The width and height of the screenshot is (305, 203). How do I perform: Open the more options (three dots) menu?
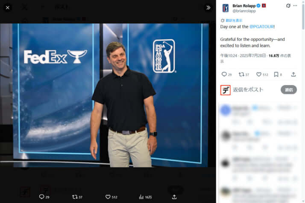[x=295, y=6]
